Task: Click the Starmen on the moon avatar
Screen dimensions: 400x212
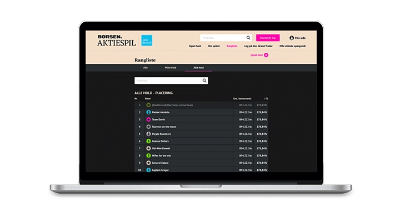Action: pos(148,127)
